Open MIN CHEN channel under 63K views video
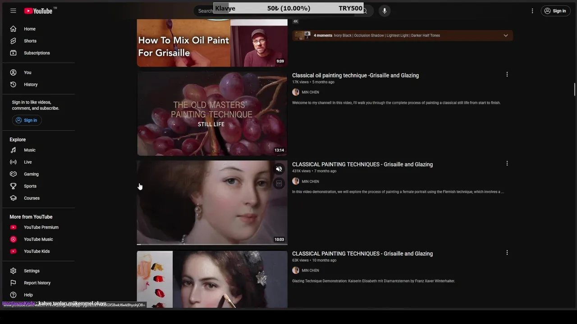Image resolution: width=577 pixels, height=324 pixels. coord(310,270)
